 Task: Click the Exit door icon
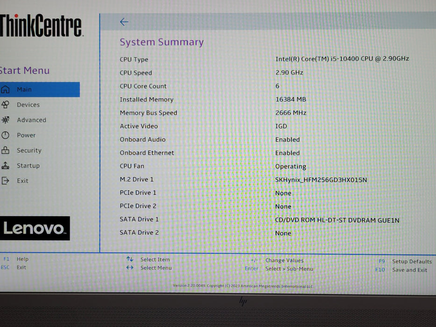[5, 181]
